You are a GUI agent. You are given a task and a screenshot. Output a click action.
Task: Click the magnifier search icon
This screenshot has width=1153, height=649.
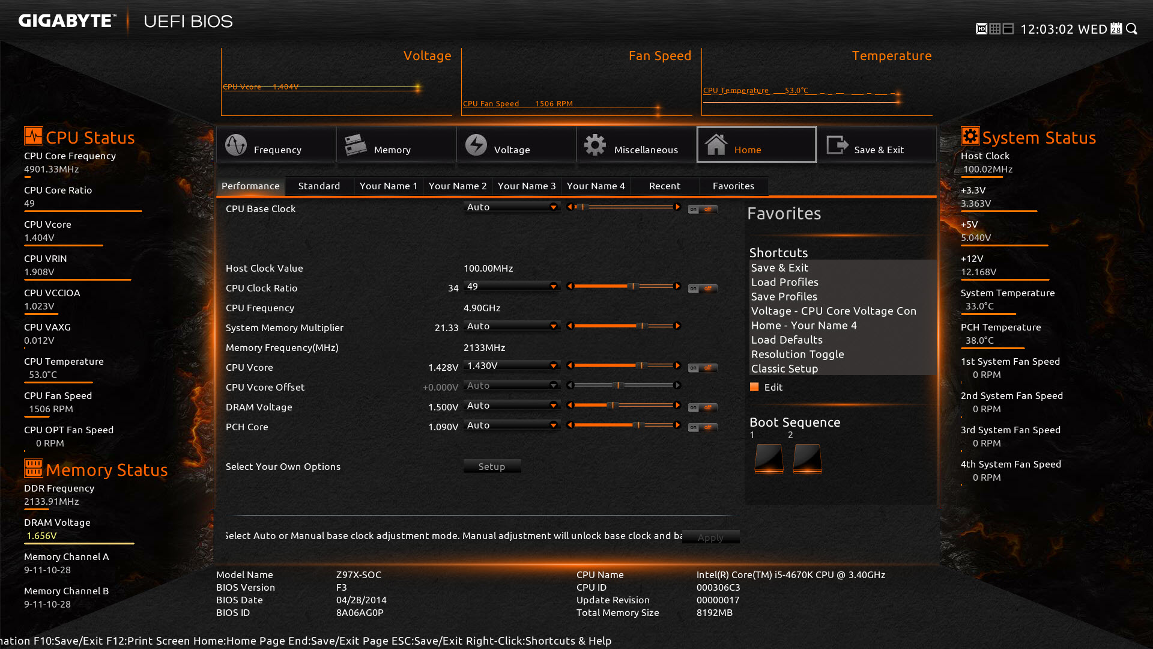click(x=1132, y=29)
